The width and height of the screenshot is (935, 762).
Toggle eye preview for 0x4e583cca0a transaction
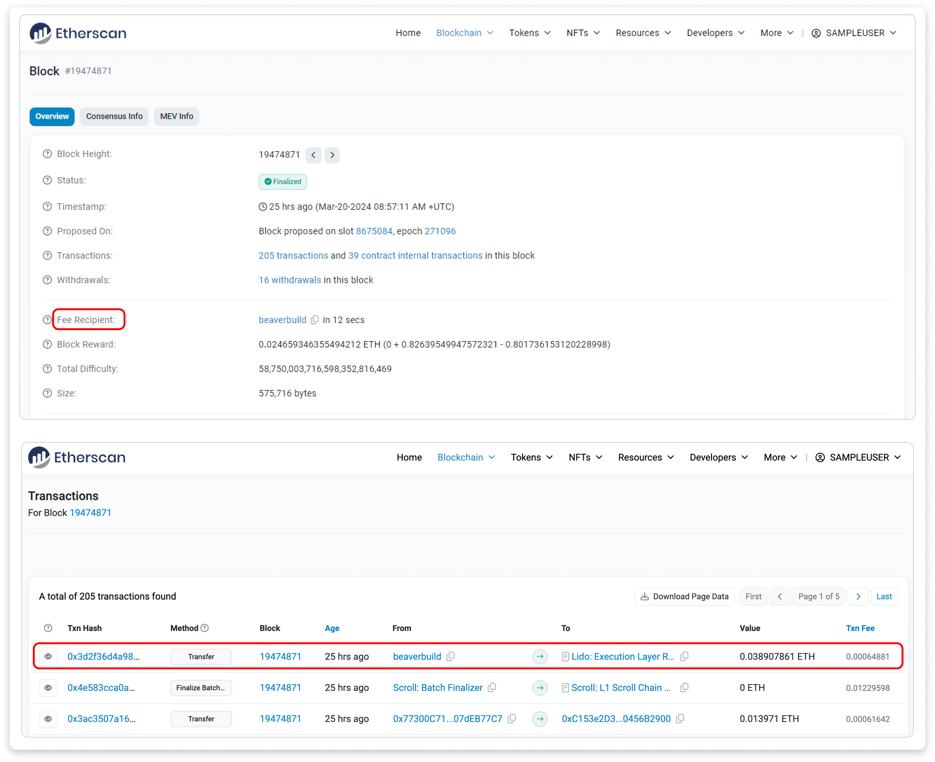[x=48, y=688]
